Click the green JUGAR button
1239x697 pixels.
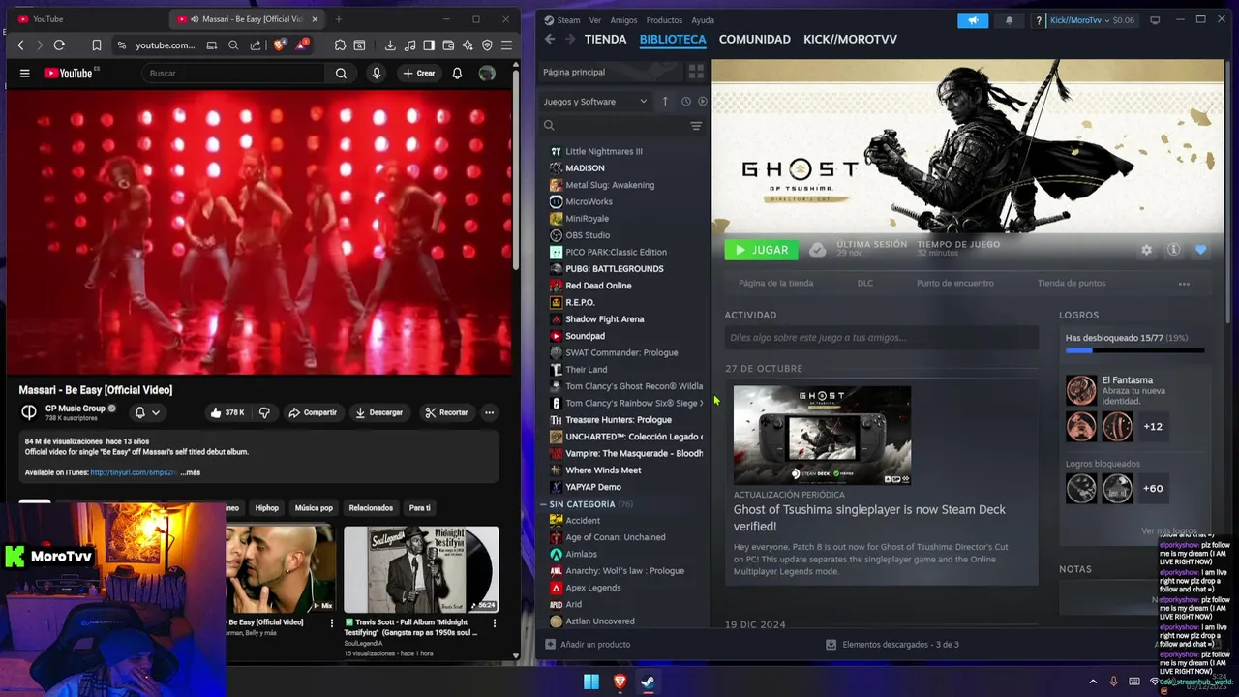(762, 250)
